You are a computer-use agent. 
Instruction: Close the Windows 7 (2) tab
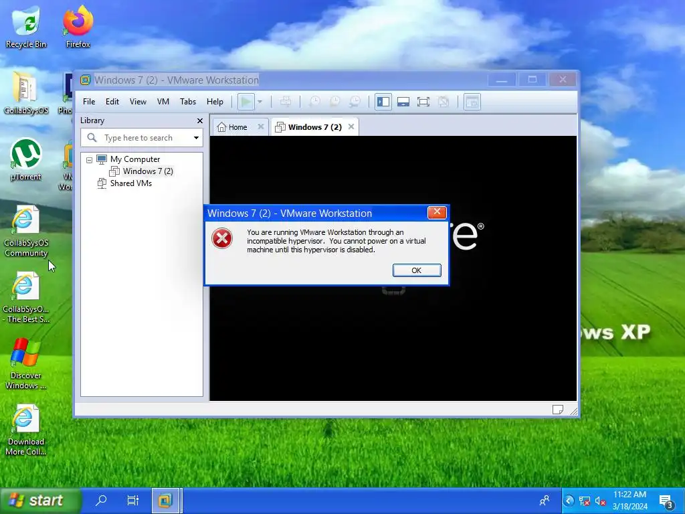pos(351,126)
